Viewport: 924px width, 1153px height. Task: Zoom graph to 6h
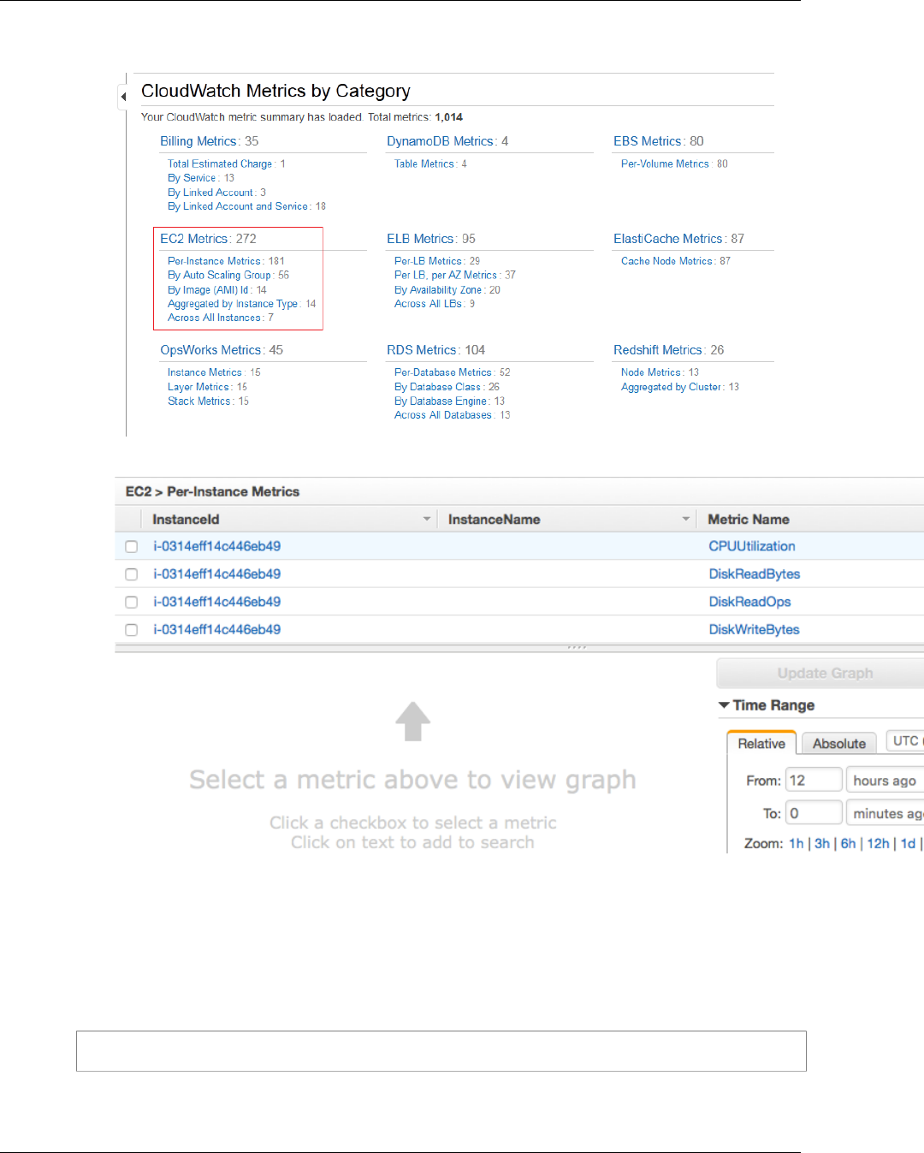(848, 843)
